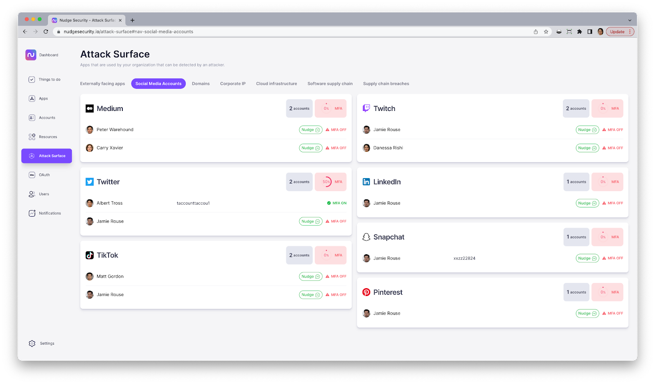Open the OAuth sidebar icon
Image resolution: width=655 pixels, height=384 pixels.
click(32, 175)
